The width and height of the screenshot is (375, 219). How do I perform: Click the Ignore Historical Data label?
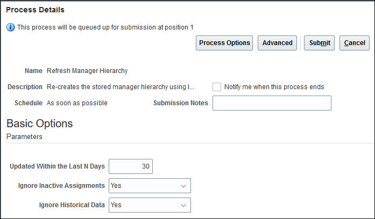pyautogui.click(x=72, y=205)
